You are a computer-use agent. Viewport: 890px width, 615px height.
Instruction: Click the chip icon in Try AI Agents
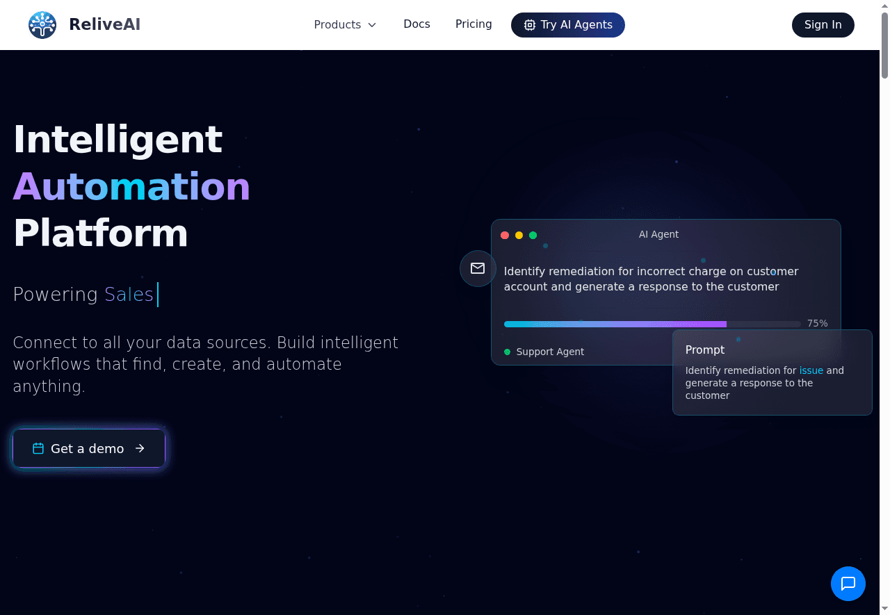[530, 25]
